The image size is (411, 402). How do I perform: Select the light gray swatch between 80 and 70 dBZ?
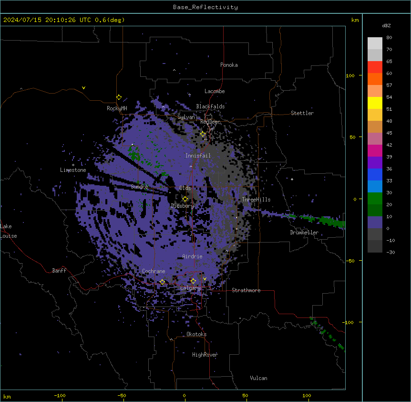tap(375, 43)
